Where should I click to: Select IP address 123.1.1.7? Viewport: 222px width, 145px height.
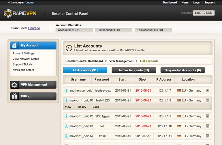click(165, 90)
